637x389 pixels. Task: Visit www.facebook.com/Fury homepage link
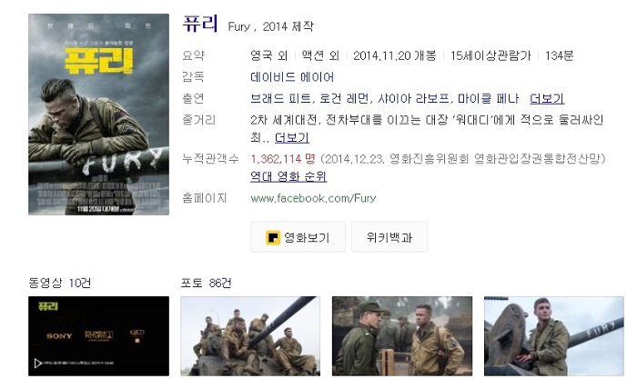(313, 198)
